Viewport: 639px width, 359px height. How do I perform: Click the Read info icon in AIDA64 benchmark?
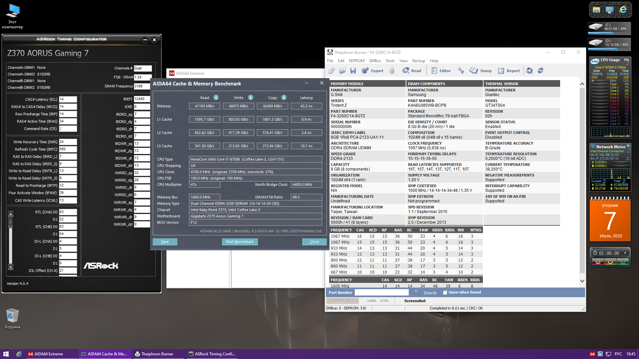pyautogui.click(x=216, y=97)
